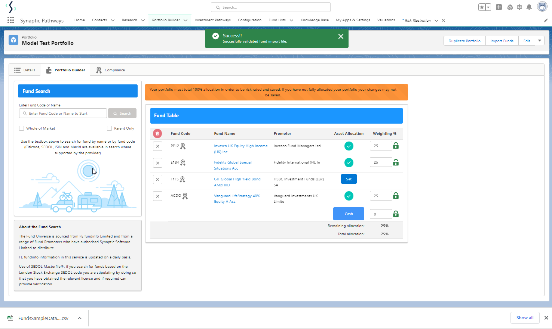Tick the Parent Only checkbox
Screen dimensions: 552x329
click(x=109, y=128)
